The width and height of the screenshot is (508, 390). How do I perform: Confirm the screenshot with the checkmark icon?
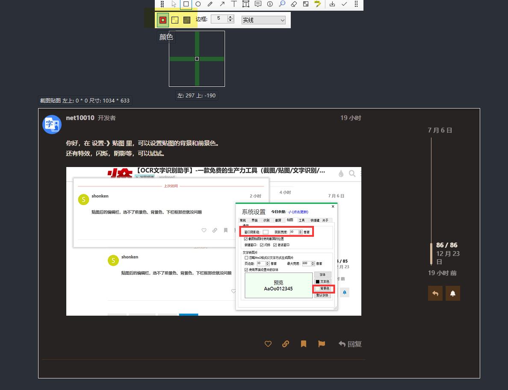344,4
